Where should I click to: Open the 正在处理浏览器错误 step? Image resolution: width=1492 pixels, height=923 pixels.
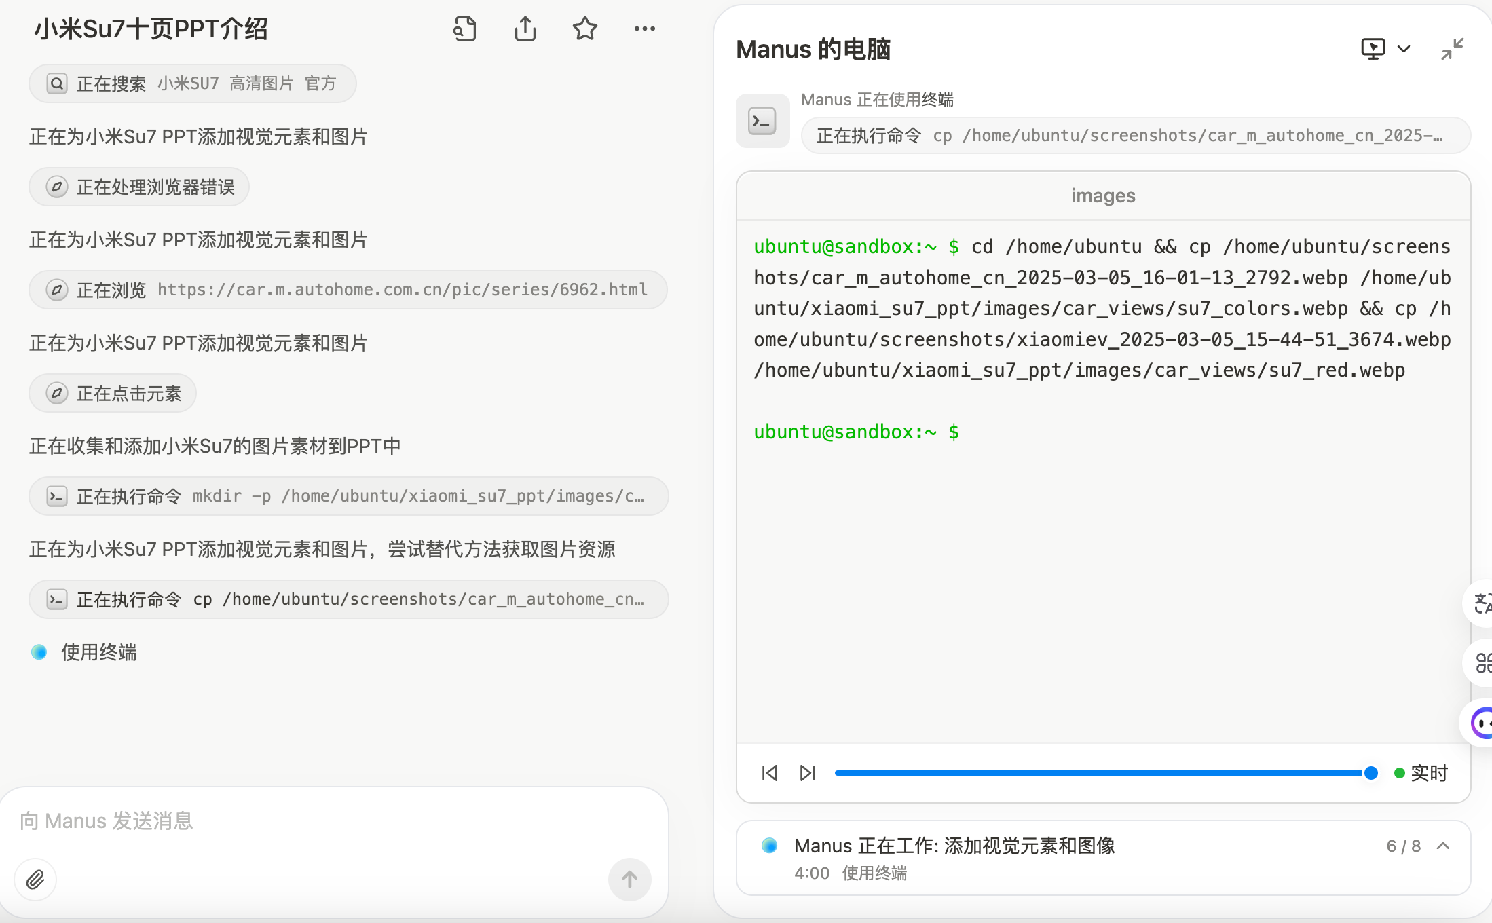coord(139,187)
